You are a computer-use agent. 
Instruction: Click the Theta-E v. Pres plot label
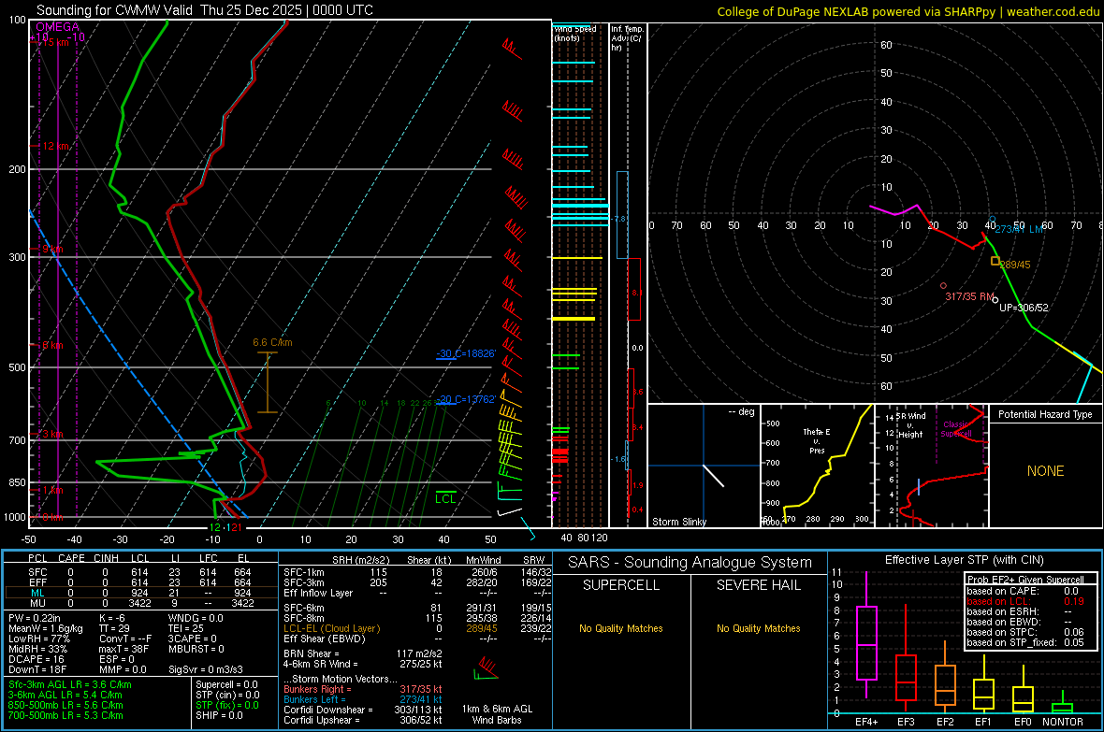[x=817, y=441]
